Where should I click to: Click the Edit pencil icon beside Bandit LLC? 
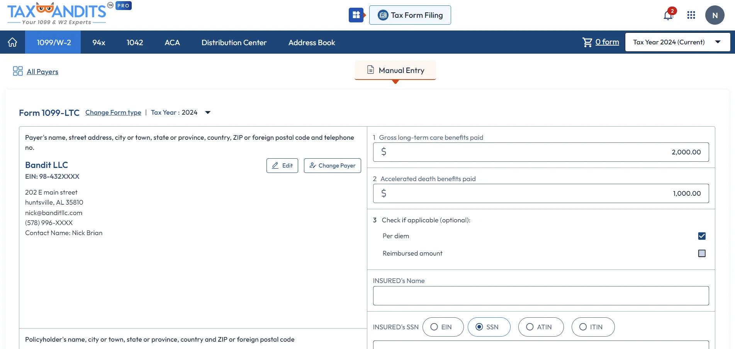click(276, 165)
